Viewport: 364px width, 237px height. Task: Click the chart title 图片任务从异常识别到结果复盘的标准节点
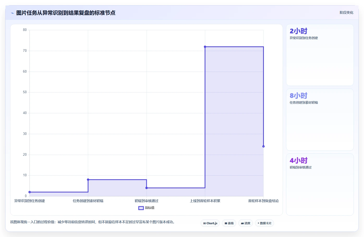coord(66,13)
